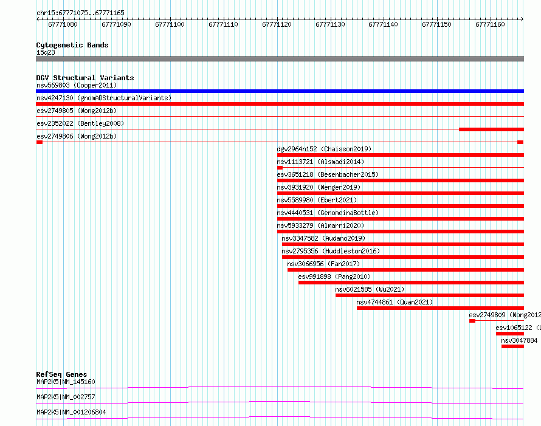Open nsv5589980 (Ebert2021) label
The height and width of the screenshot is (426, 541).
pyautogui.click(x=317, y=200)
